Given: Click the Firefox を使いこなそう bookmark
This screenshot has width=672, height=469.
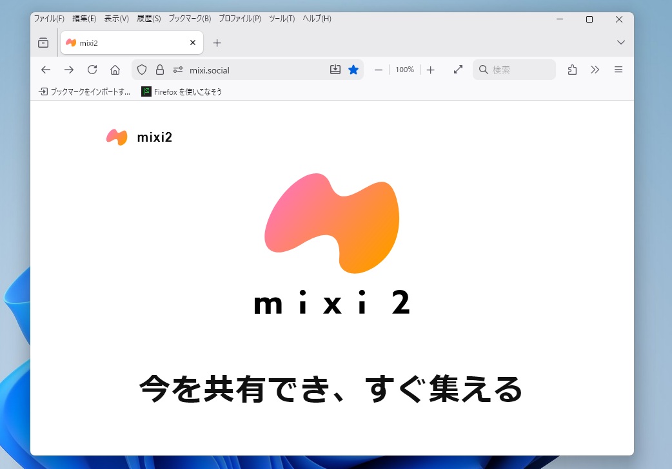Looking at the screenshot, I should (x=182, y=91).
